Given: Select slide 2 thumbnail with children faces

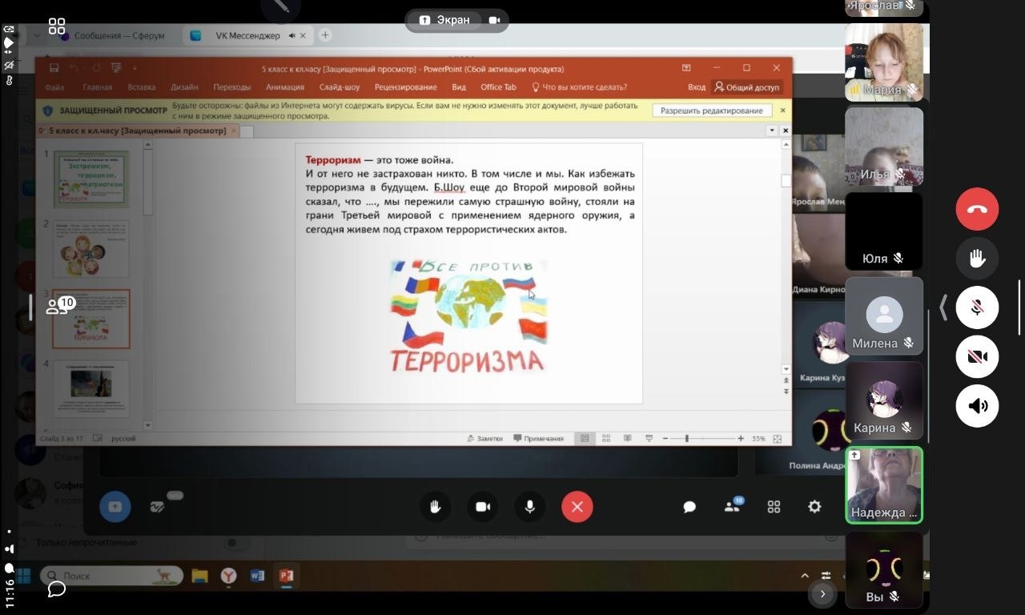Looking at the screenshot, I should [91, 249].
